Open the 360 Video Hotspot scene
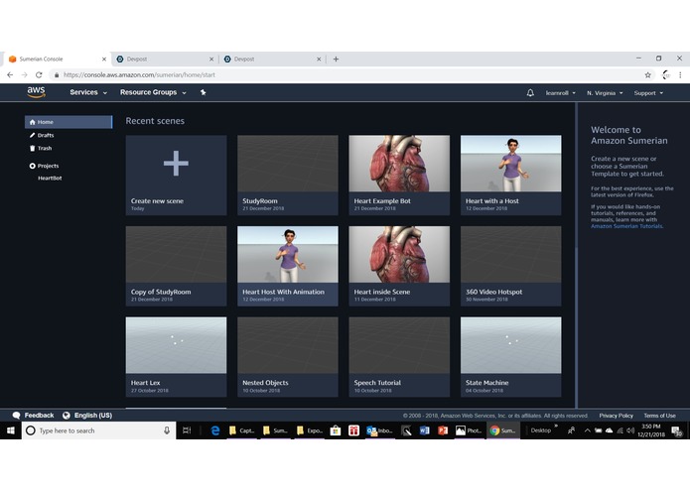Screen dimensions: 690x490 (511, 266)
